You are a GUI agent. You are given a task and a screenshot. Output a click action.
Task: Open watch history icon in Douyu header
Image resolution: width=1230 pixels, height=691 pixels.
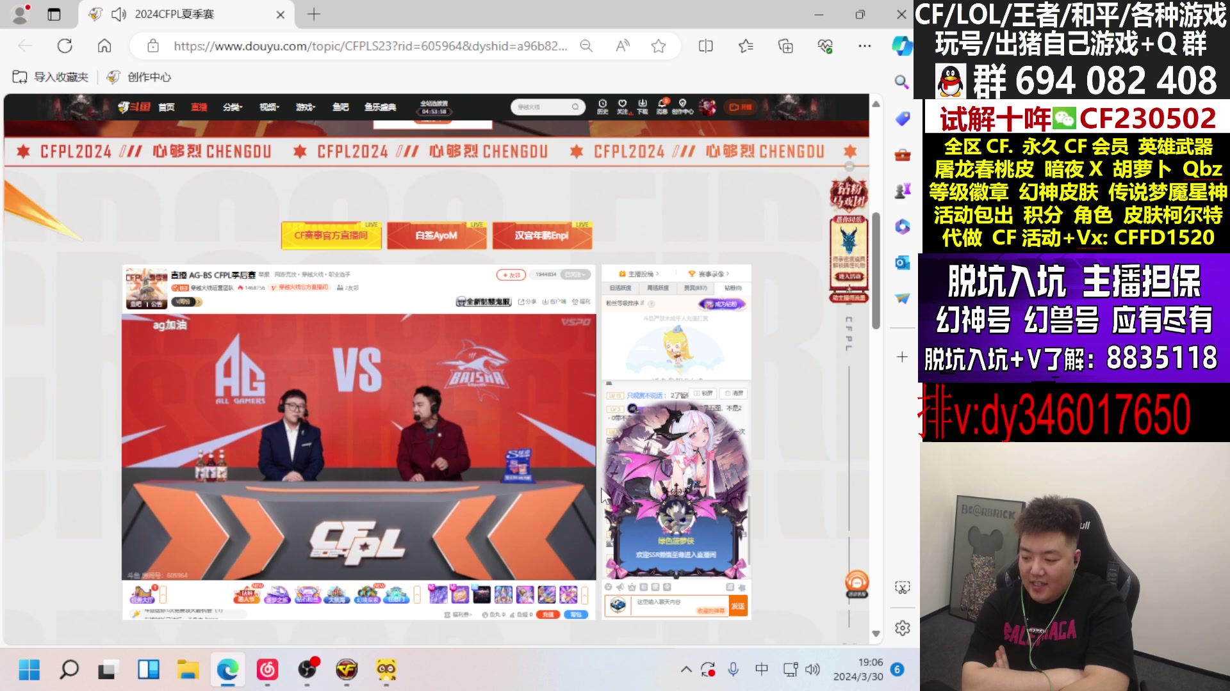[x=602, y=107]
